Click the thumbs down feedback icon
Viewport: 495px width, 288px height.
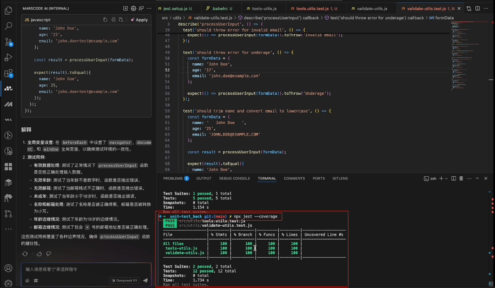48,254
